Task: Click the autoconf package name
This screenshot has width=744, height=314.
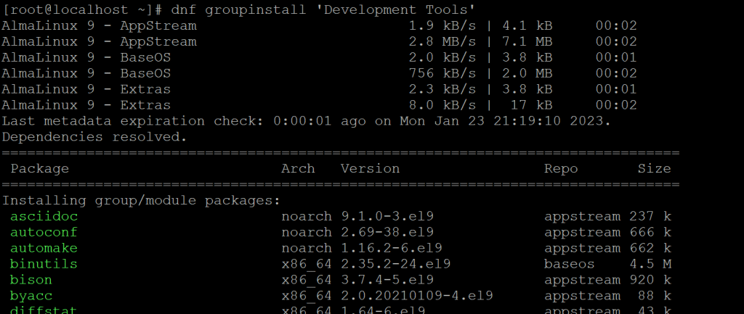Action: (x=44, y=232)
